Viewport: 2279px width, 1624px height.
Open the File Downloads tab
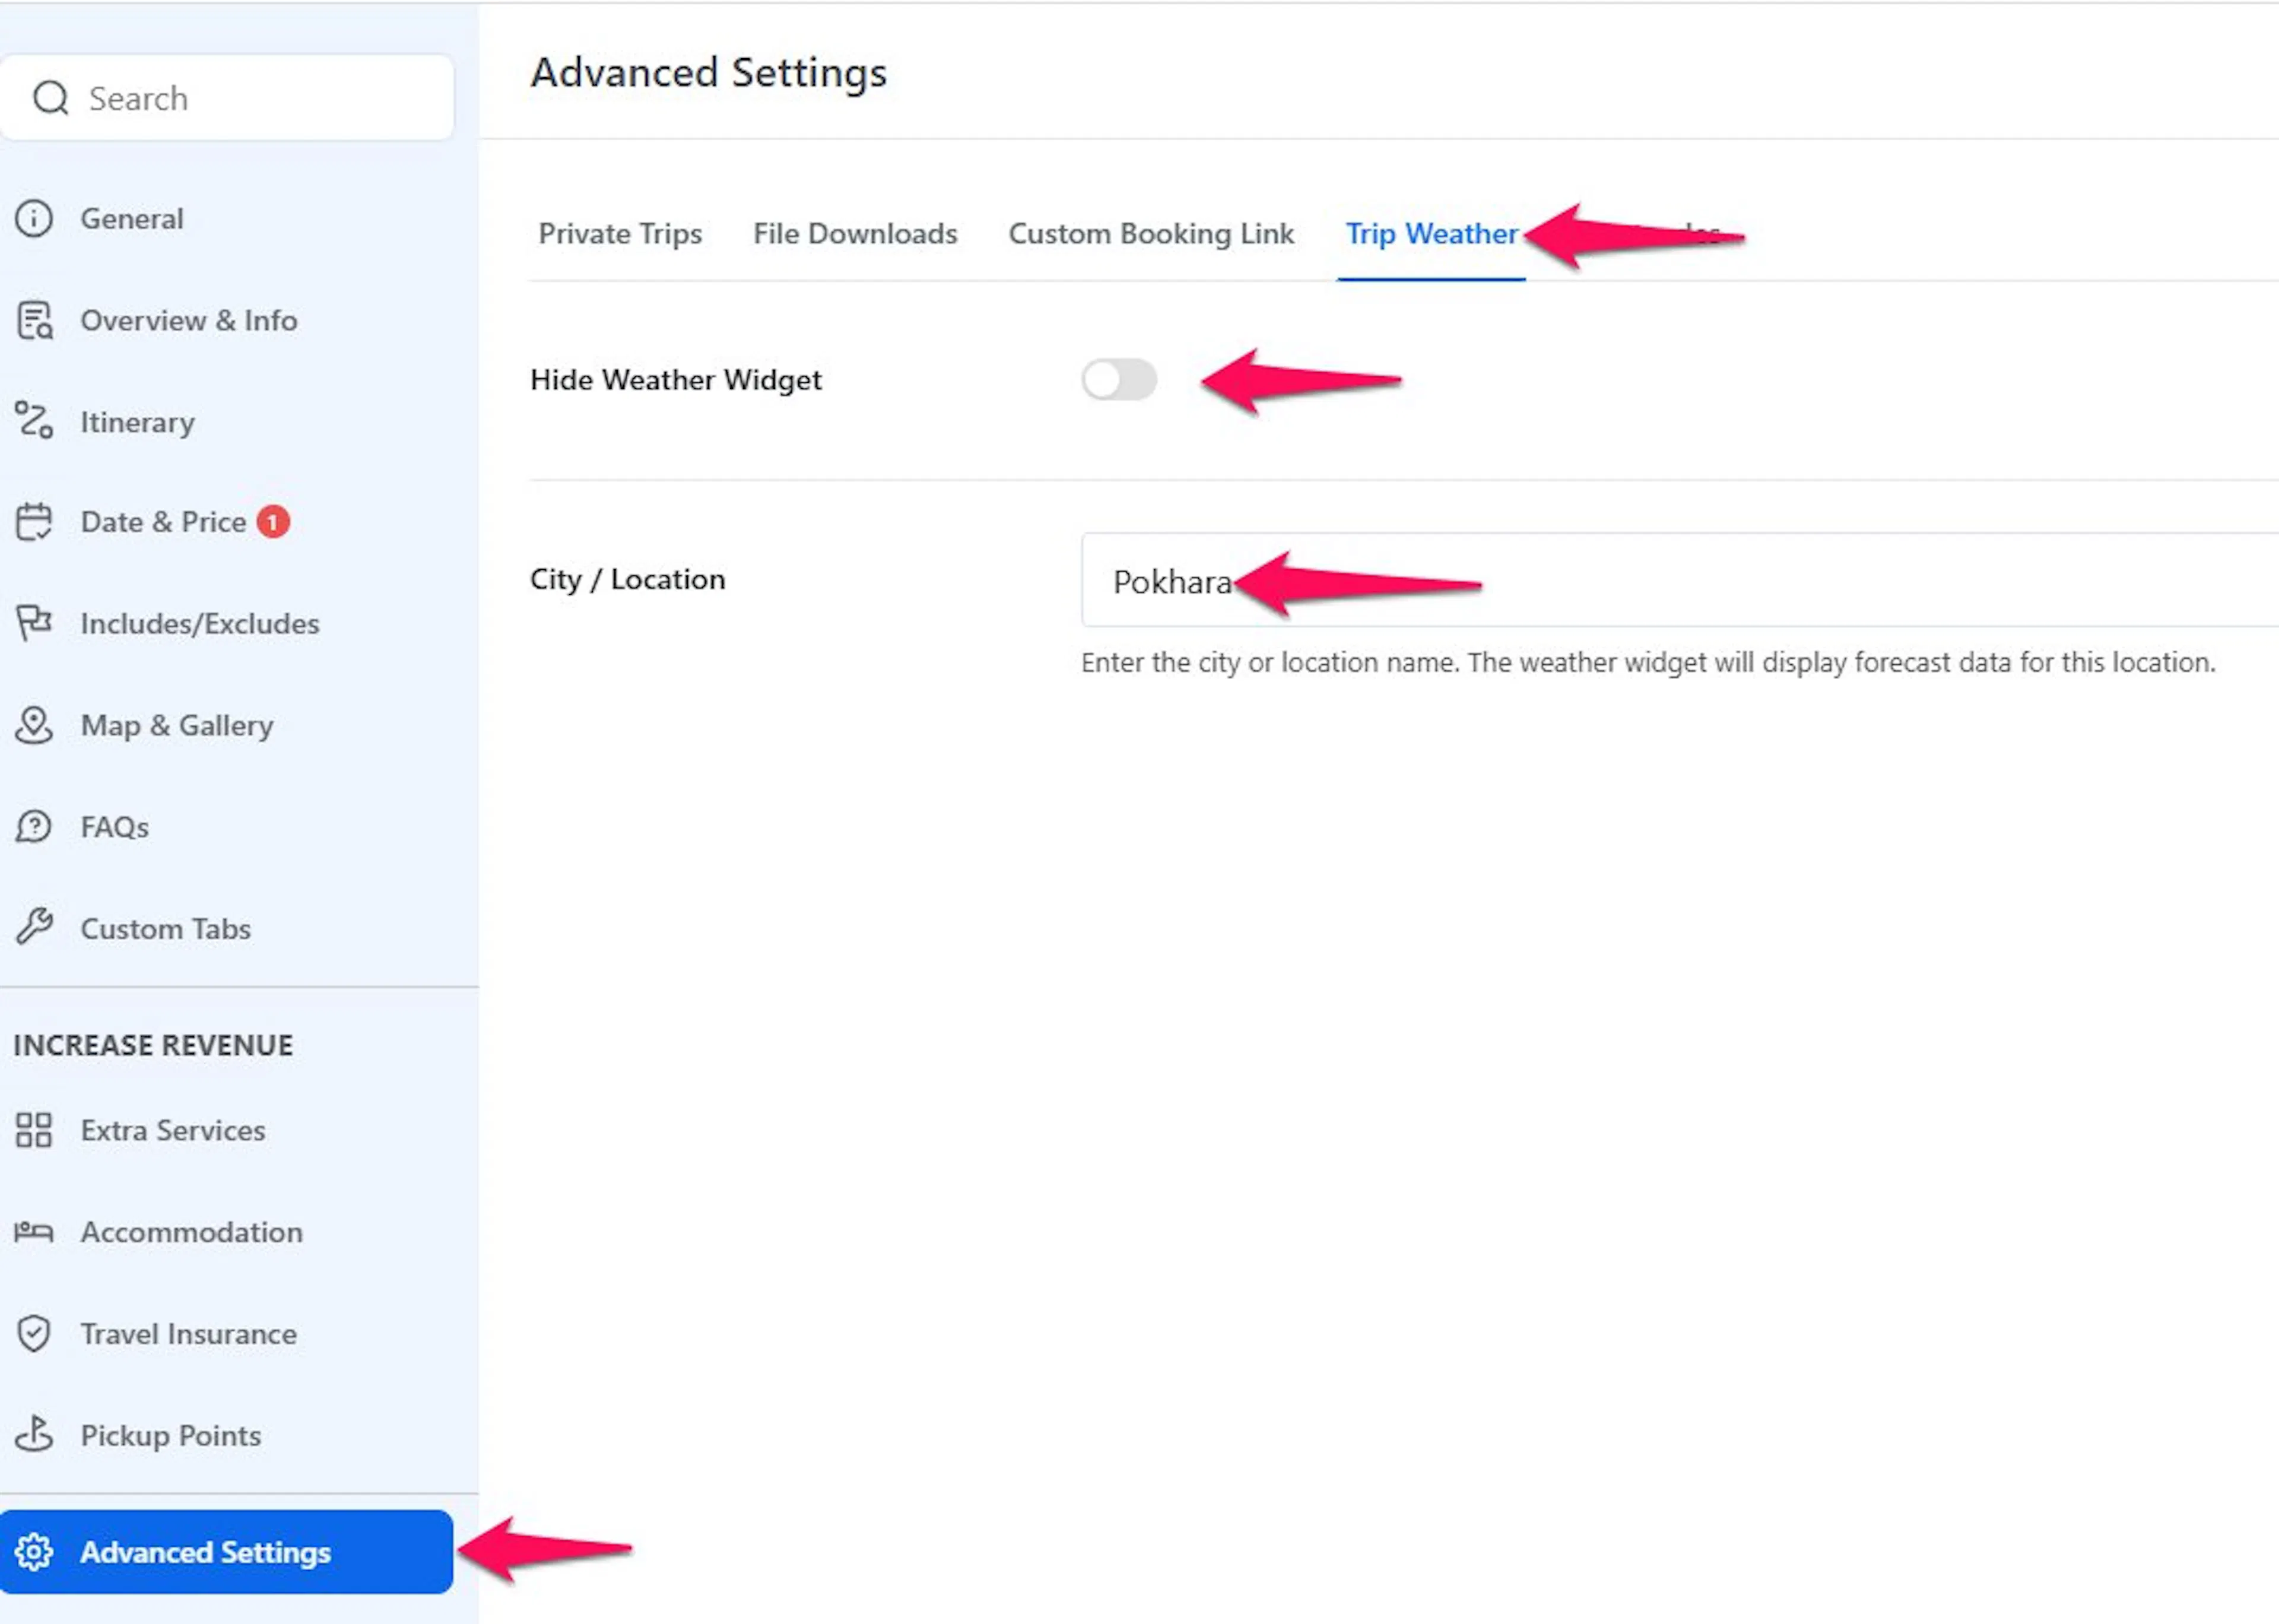855,233
